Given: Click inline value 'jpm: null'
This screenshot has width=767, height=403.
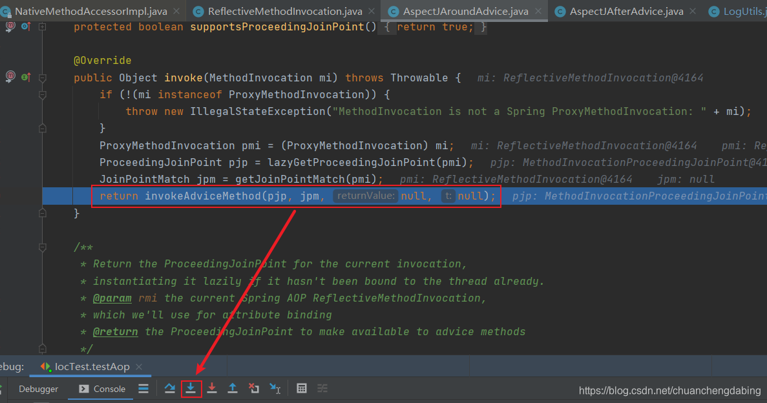Looking at the screenshot, I should tap(686, 180).
